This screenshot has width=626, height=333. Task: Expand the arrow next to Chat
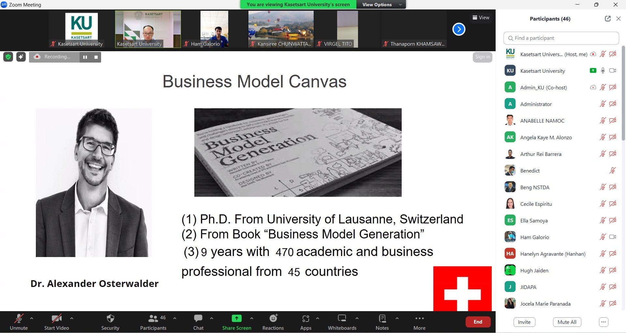(x=211, y=318)
